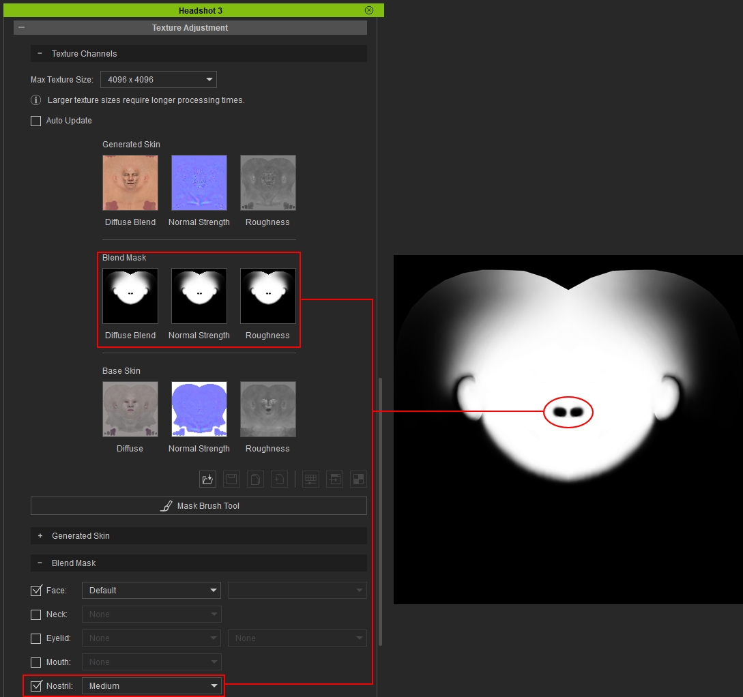Image resolution: width=743 pixels, height=697 pixels.
Task: Collapse the Texture Channels section
Action: (40, 53)
